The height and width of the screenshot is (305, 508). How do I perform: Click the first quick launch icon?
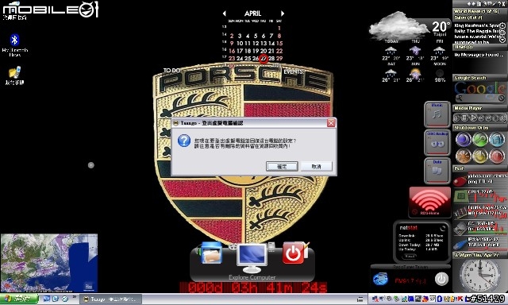46,299
